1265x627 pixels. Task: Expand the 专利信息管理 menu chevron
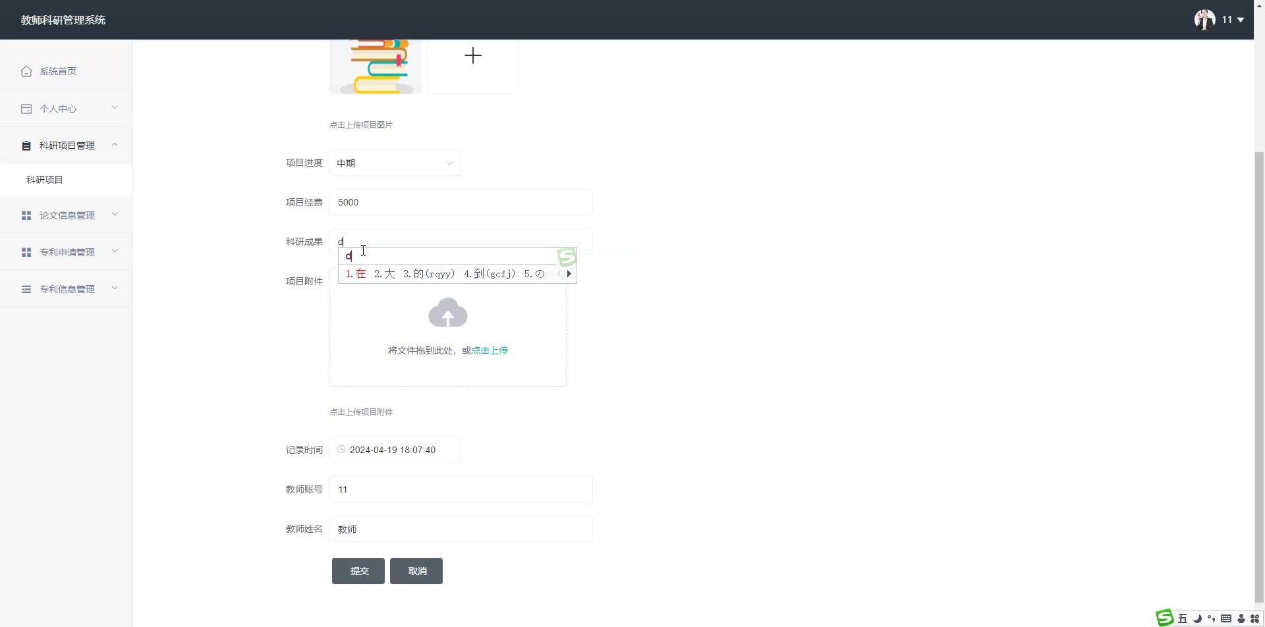click(115, 288)
